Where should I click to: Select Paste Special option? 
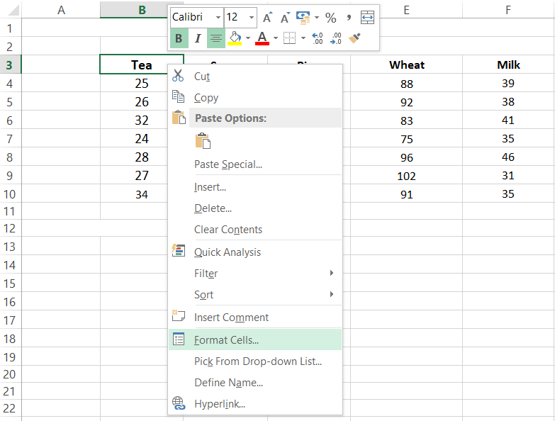point(228,164)
